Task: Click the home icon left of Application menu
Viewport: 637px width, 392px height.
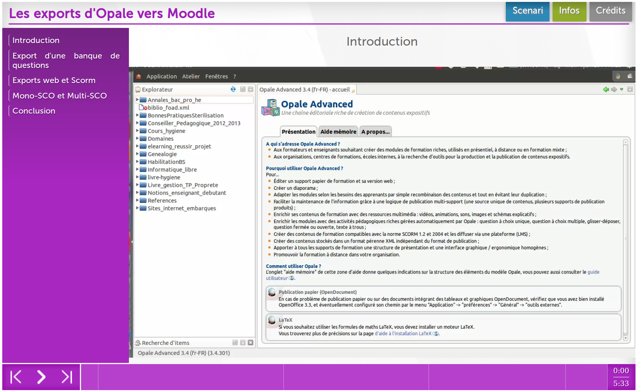Action: (x=139, y=77)
